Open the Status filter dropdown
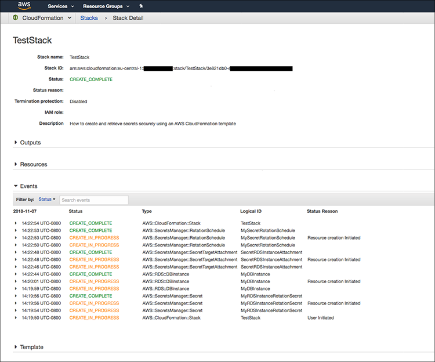Viewport: 435px width, 362px height. tap(46, 200)
